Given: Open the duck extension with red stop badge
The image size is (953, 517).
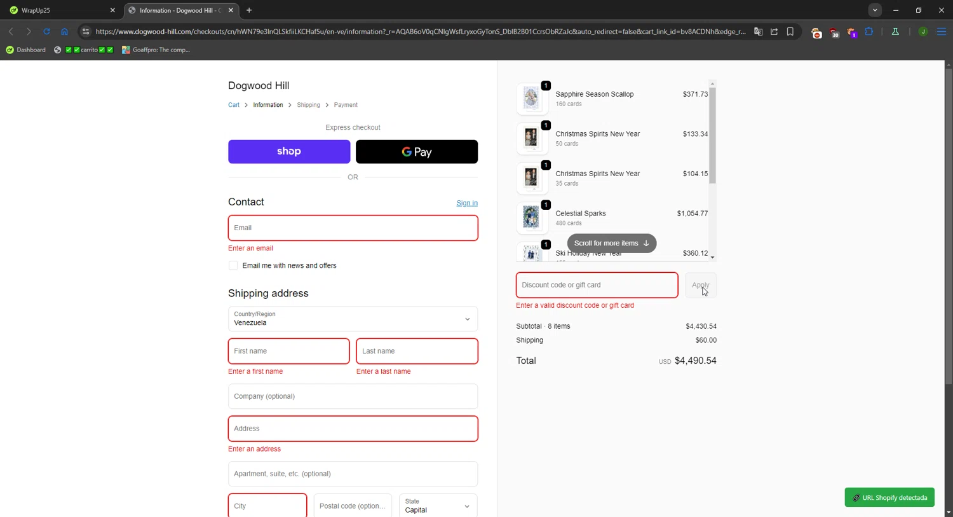Looking at the screenshot, I should point(816,32).
